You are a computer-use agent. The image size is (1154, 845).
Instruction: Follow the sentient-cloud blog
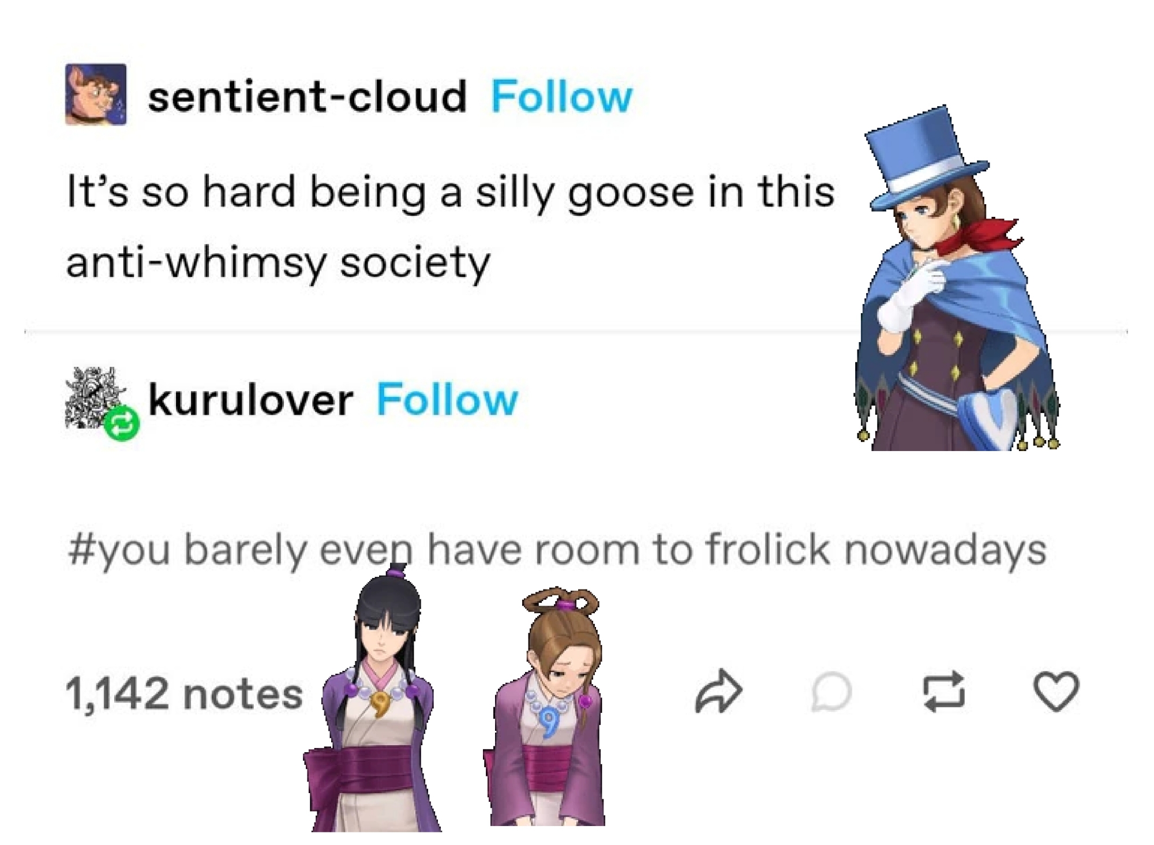(561, 97)
